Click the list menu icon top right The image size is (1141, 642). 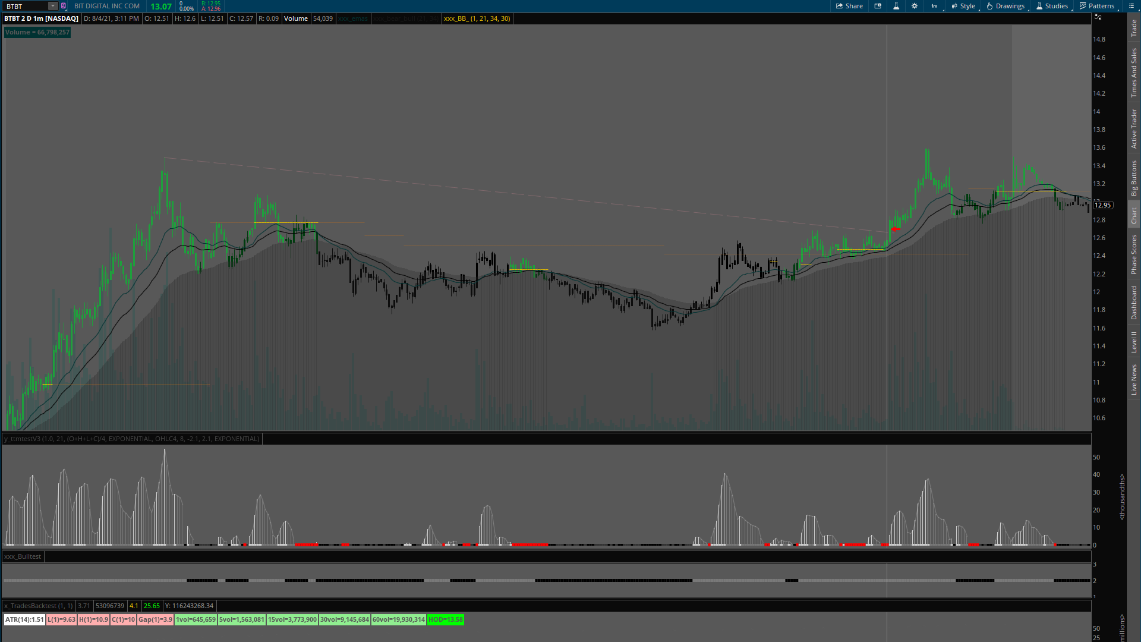tap(1131, 6)
